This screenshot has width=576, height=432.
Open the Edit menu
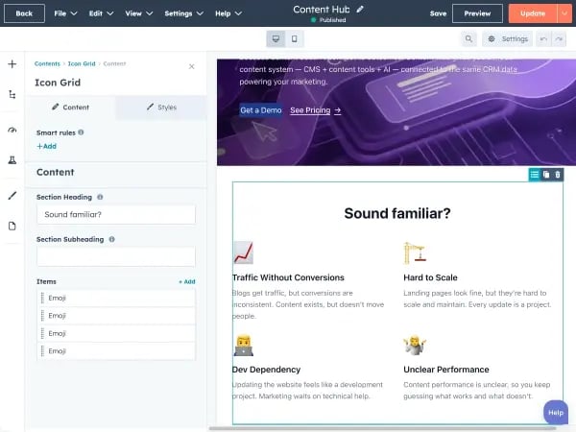point(101,13)
